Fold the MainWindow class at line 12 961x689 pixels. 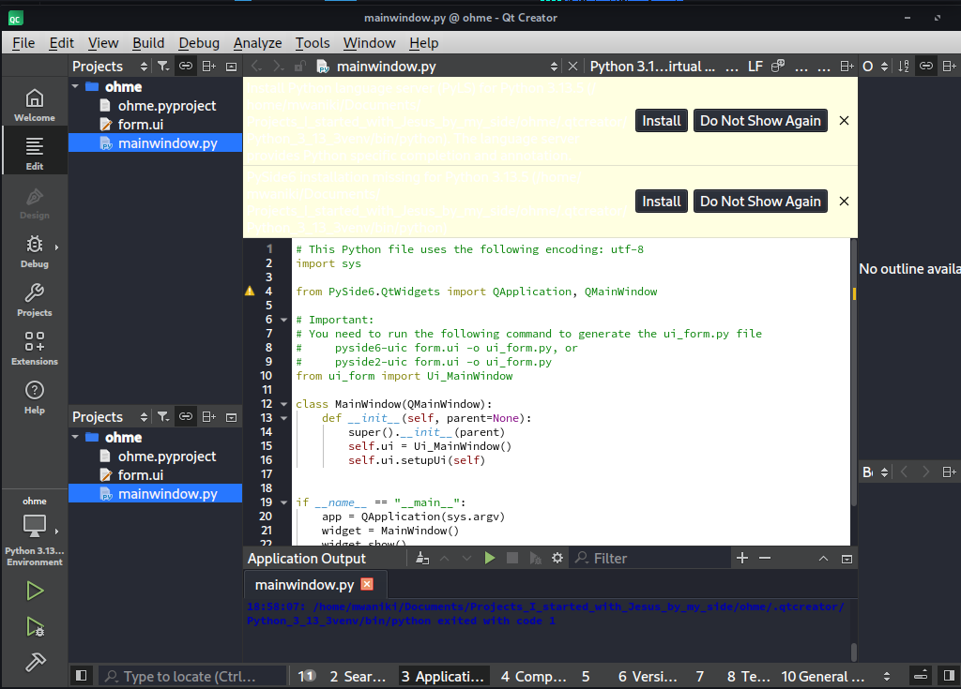point(284,404)
